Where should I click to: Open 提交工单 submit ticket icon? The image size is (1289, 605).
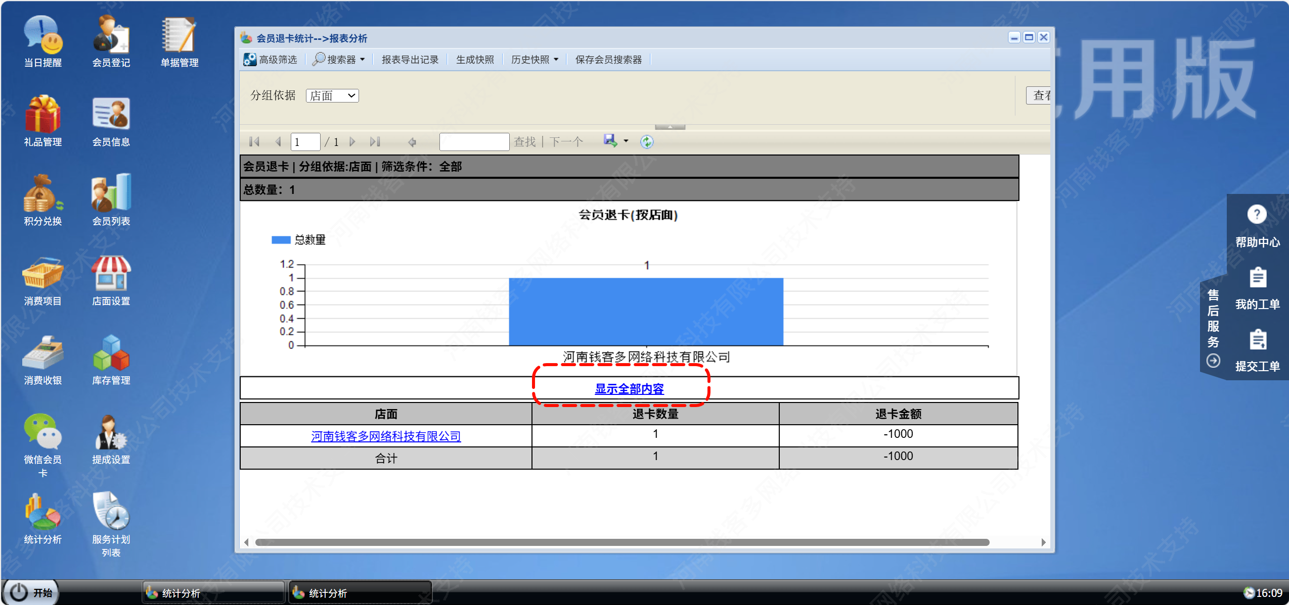pyautogui.click(x=1257, y=340)
